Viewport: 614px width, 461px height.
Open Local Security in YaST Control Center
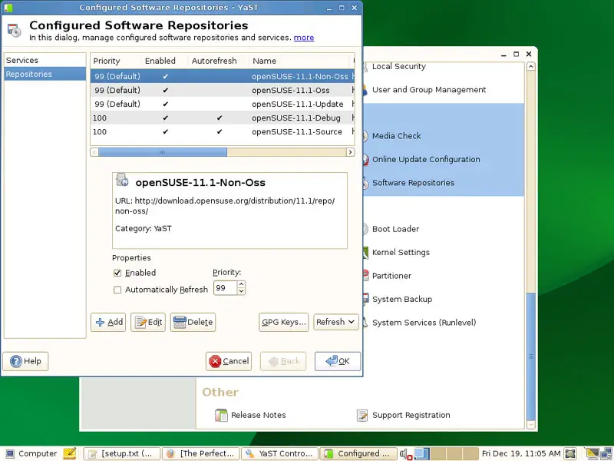tap(399, 67)
